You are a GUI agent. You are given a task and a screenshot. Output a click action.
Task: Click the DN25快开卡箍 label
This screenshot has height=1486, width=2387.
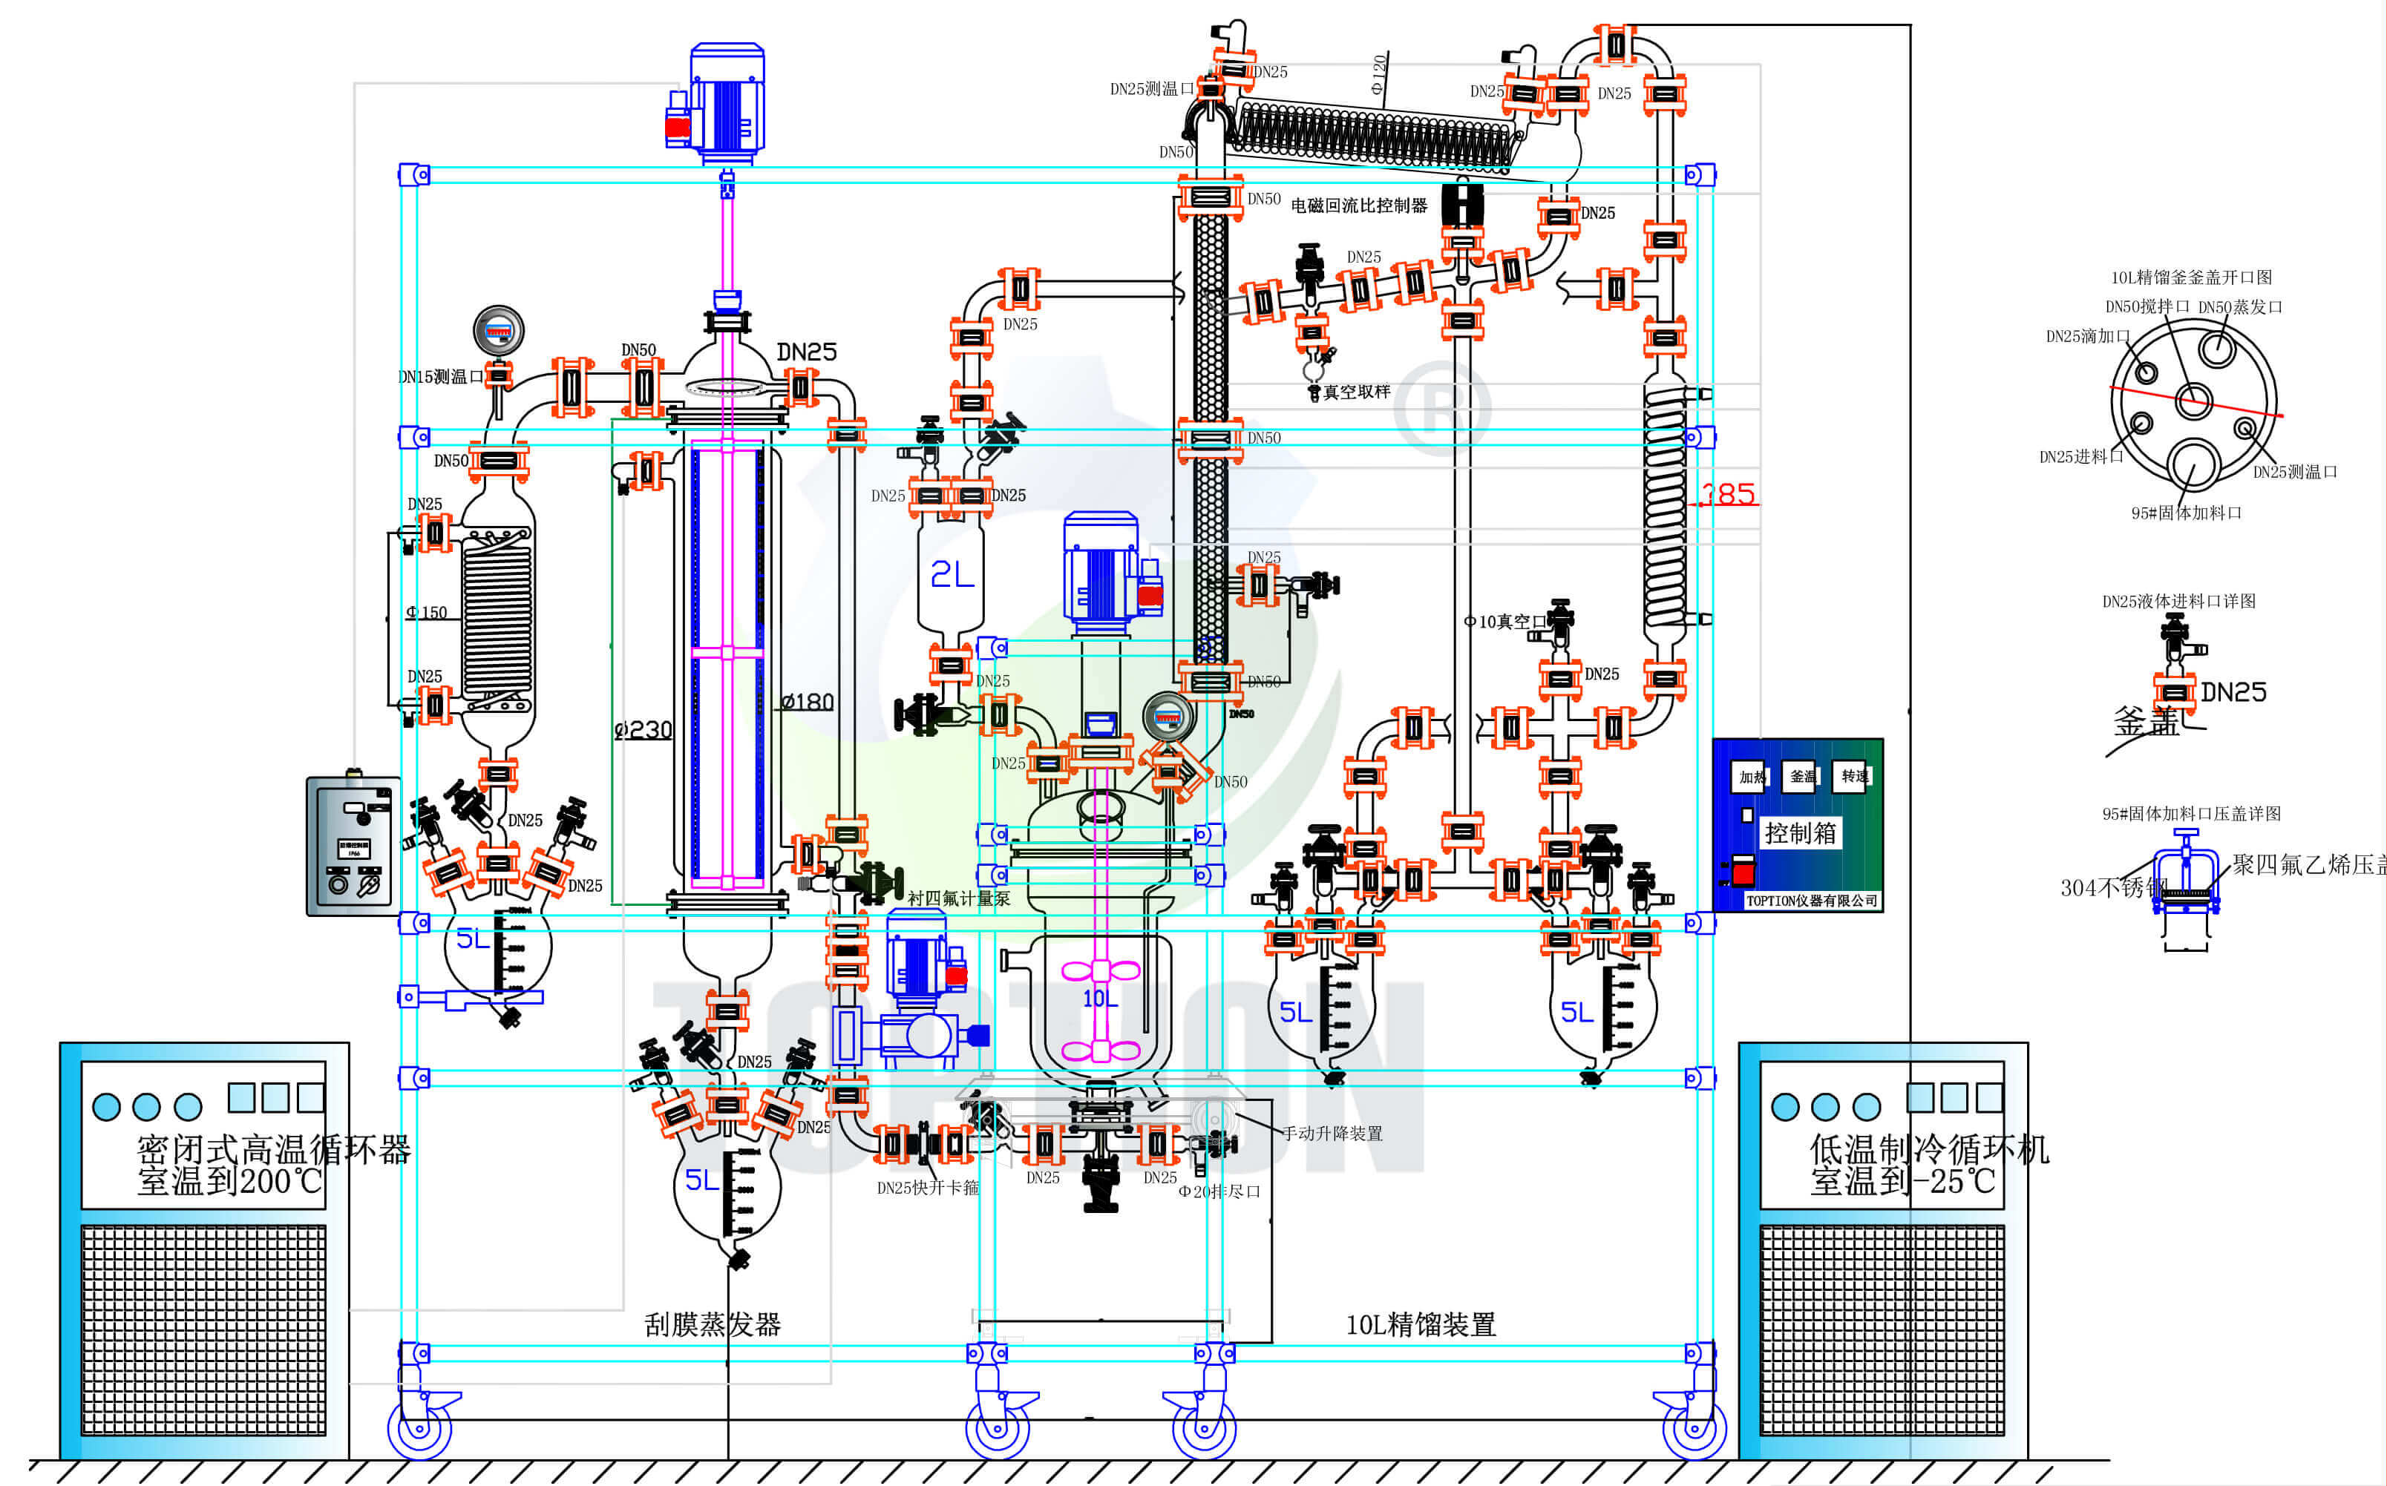(x=928, y=1187)
